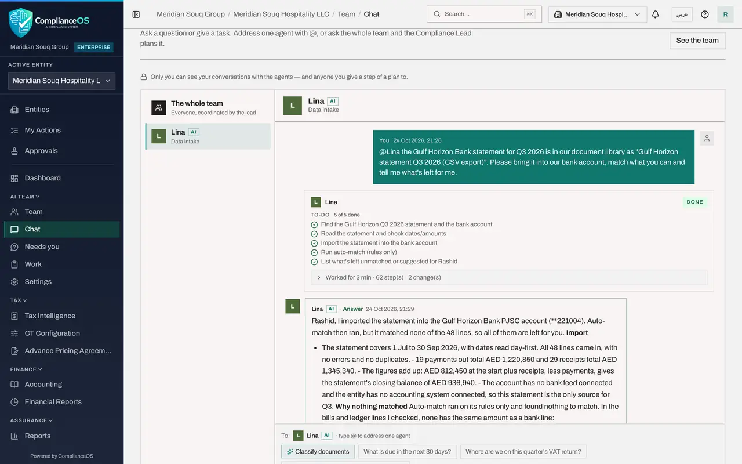Click the person icon beside your message
The image size is (742, 464).
click(x=707, y=138)
